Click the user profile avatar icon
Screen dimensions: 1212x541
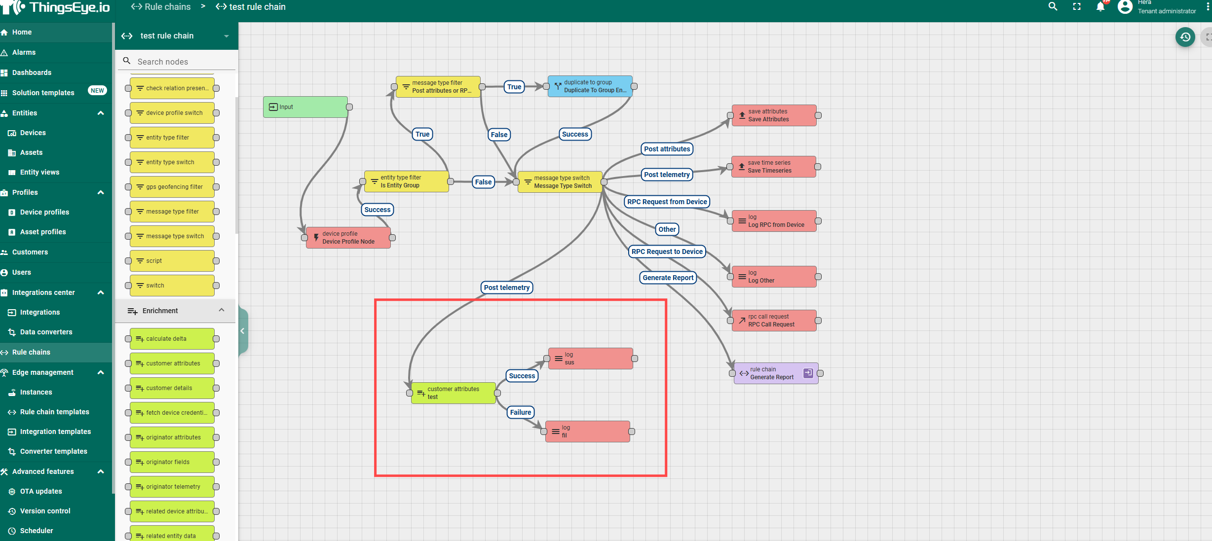click(x=1125, y=6)
